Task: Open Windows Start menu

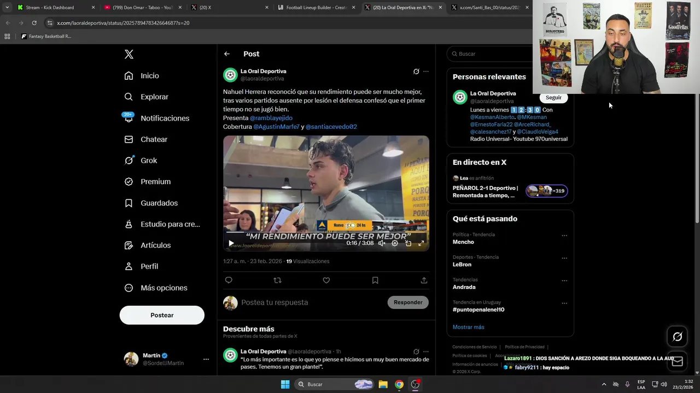Action: point(285,384)
